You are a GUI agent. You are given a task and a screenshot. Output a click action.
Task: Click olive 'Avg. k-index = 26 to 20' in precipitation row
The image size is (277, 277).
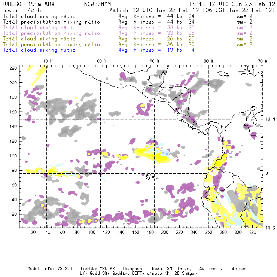[x=156, y=45]
